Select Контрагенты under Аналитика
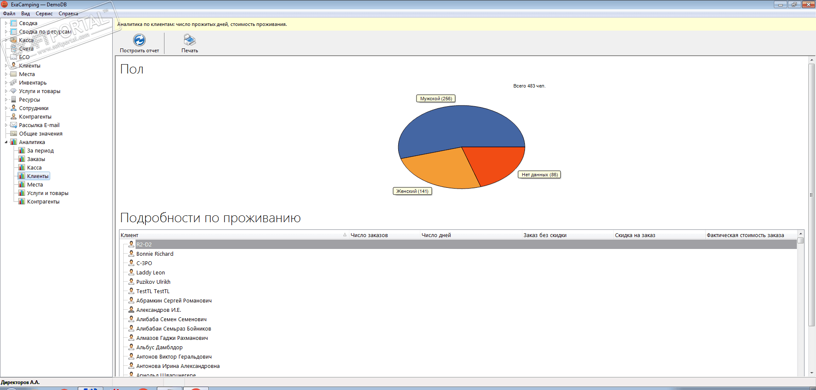This screenshot has height=390, width=816. click(43, 201)
